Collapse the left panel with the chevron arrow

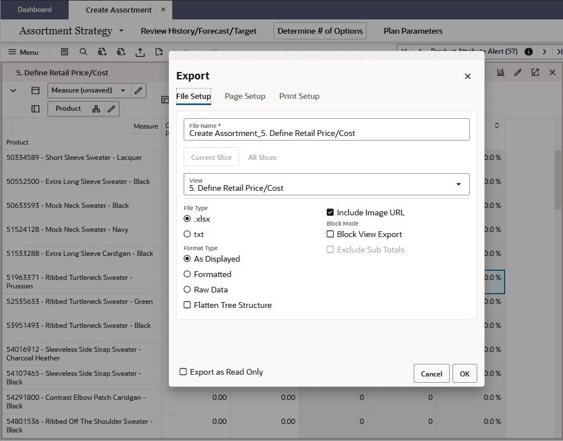(x=13, y=90)
